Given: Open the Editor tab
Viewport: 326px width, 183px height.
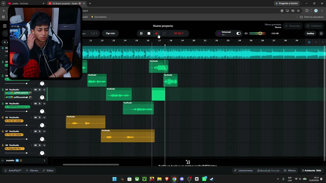Looking at the screenshot, I should click(48, 171).
